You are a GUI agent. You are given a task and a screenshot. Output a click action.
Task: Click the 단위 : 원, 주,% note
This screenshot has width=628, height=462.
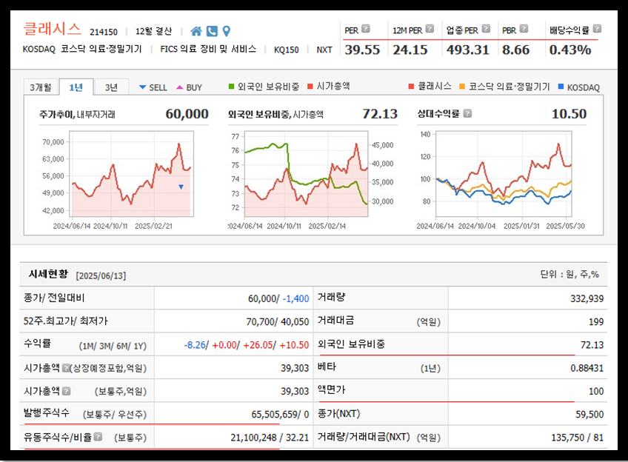tap(569, 274)
